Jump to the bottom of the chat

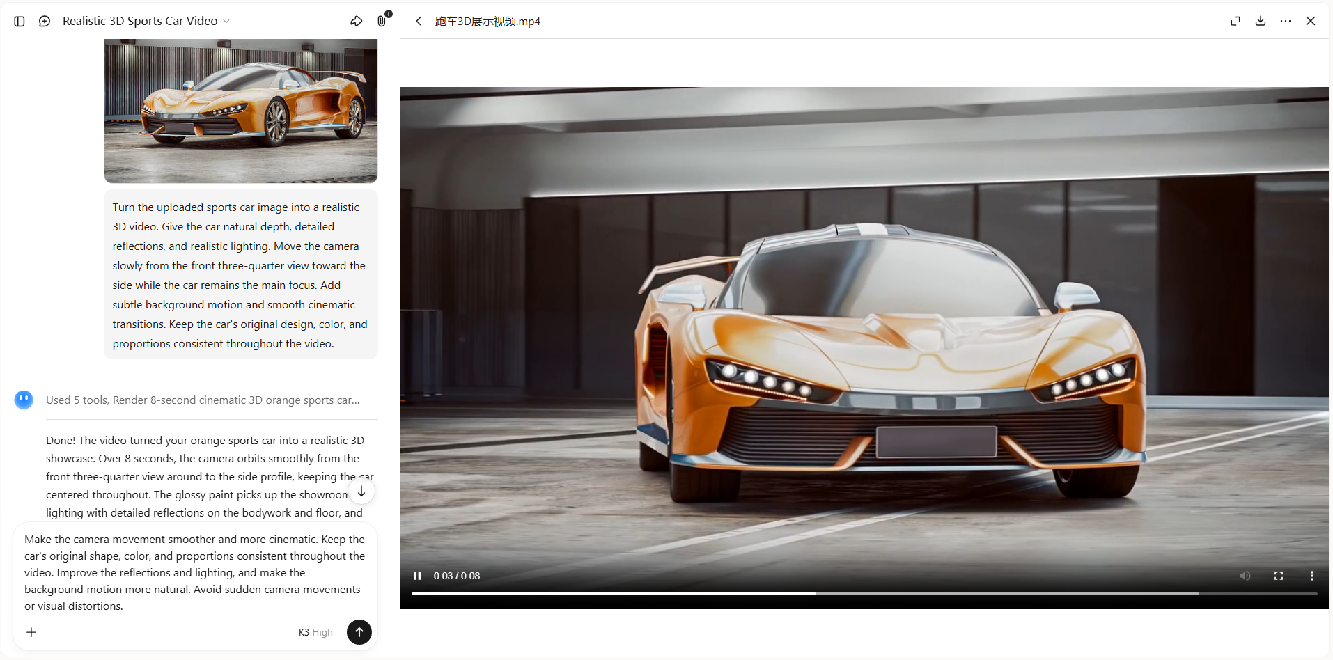click(361, 492)
